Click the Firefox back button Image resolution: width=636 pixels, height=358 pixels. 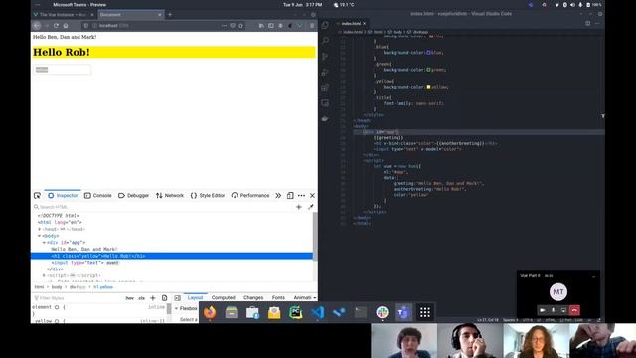pos(37,26)
